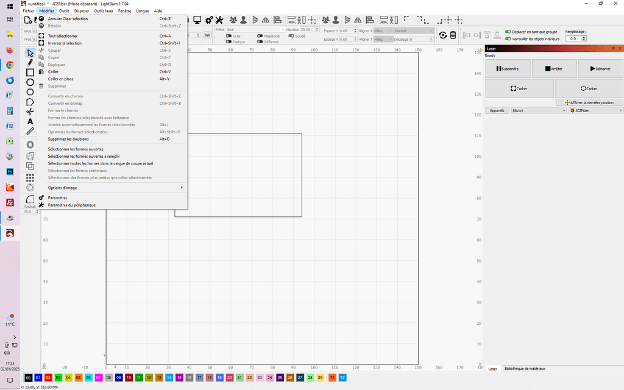Screen dimensions: 624x390
Task: Click the Suspendre button
Action: 508,68
